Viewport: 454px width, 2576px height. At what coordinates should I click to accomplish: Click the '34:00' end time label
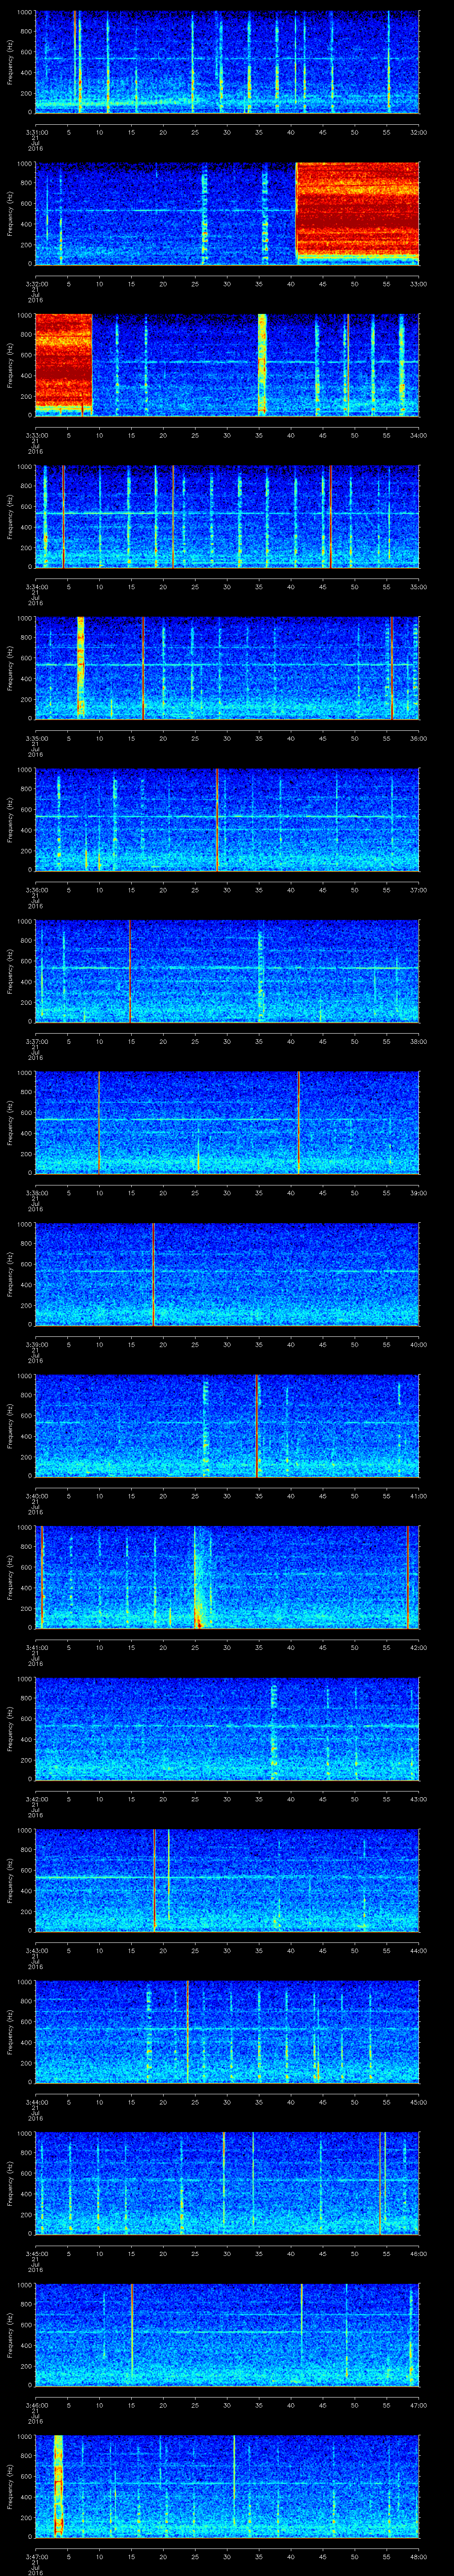point(418,435)
